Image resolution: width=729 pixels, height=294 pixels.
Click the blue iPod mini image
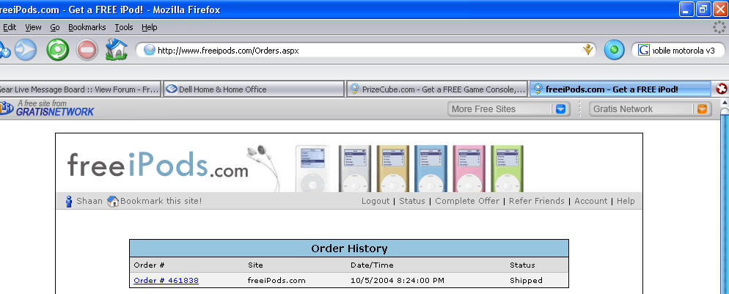[431, 168]
